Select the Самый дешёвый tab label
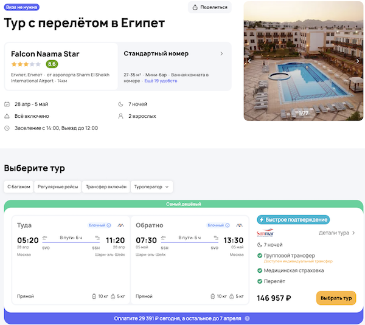This screenshot has width=365, height=325. [x=183, y=204]
